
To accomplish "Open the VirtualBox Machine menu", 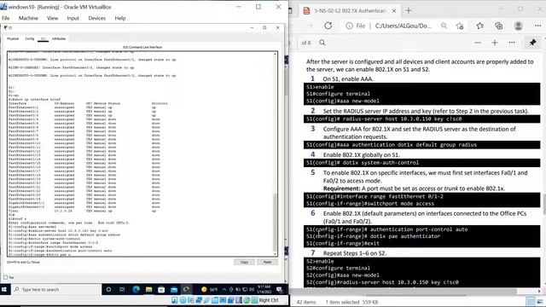I will pos(28,18).
